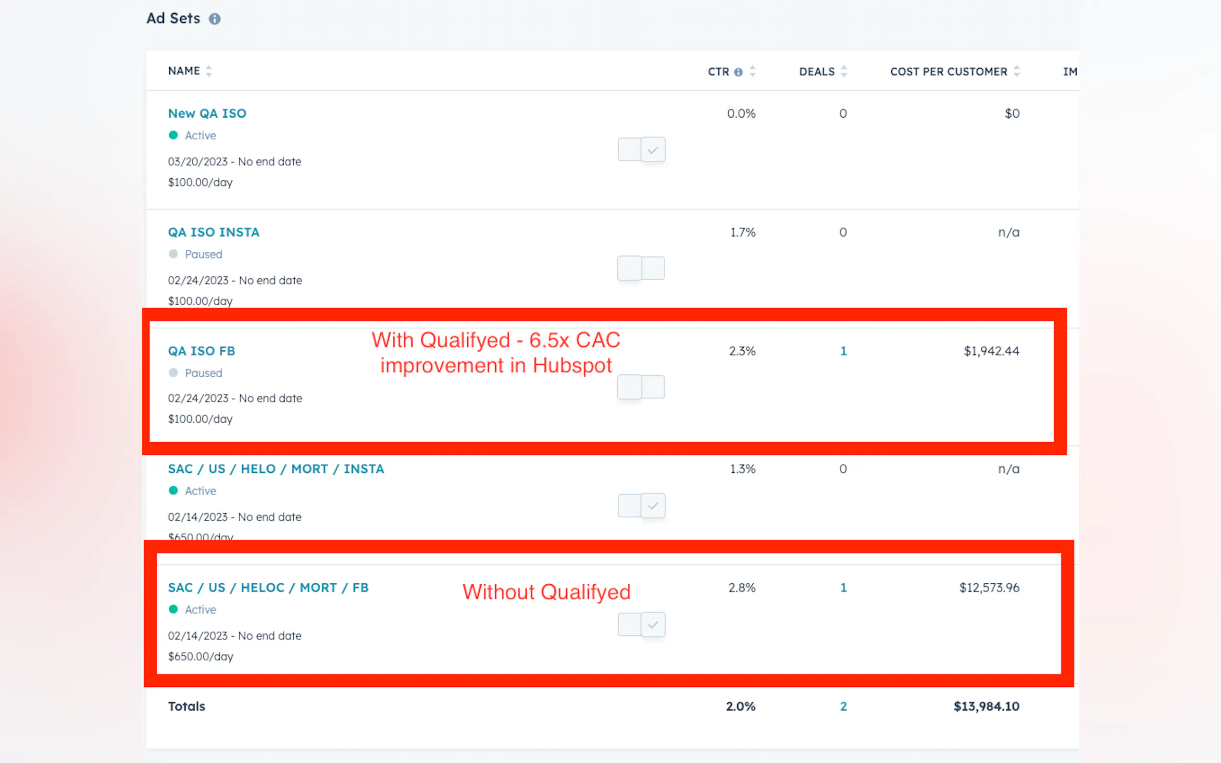Open the New QA ISO ad set
This screenshot has width=1221, height=763.
tap(207, 113)
